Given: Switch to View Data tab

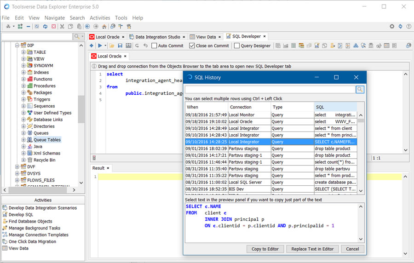Looking at the screenshot, I should coord(206,37).
